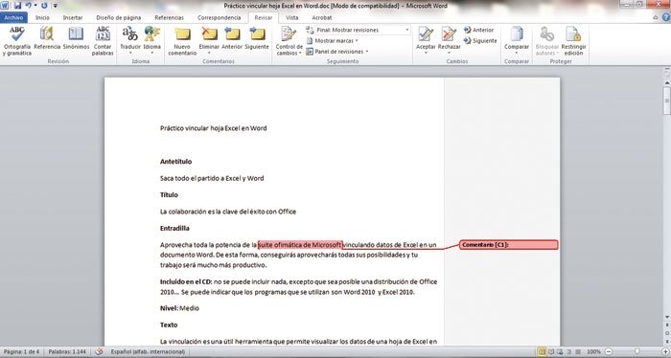Customize quick access toolbar dropdown arrow

pos(56,6)
